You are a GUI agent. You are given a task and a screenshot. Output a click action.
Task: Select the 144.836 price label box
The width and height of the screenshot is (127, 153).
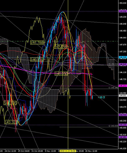coord(10,103)
